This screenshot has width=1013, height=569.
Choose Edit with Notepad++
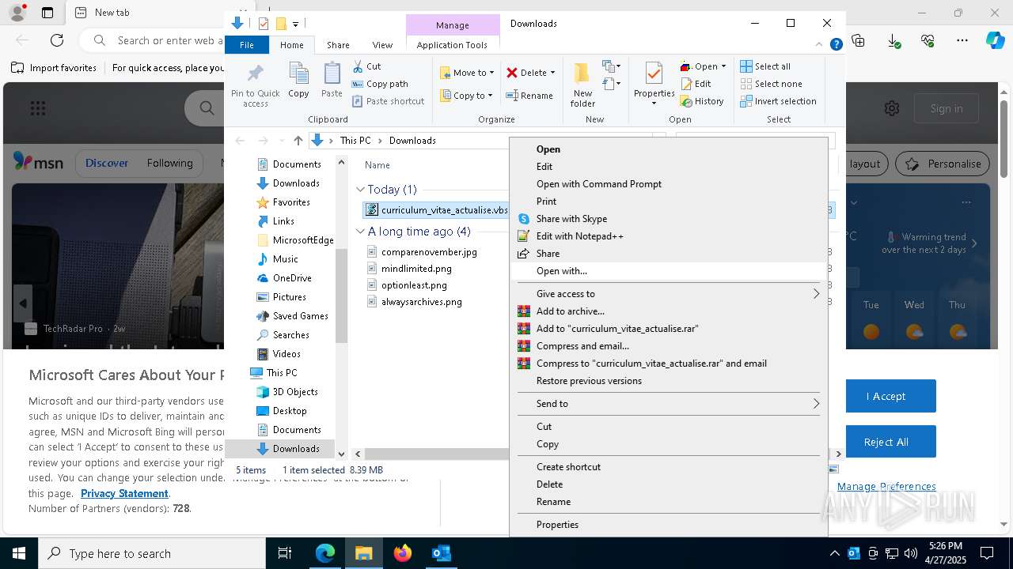tap(669, 236)
